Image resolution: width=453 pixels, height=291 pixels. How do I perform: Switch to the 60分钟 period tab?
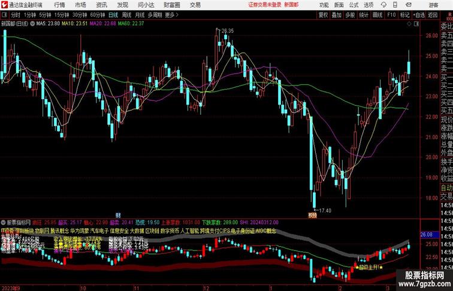(98, 15)
